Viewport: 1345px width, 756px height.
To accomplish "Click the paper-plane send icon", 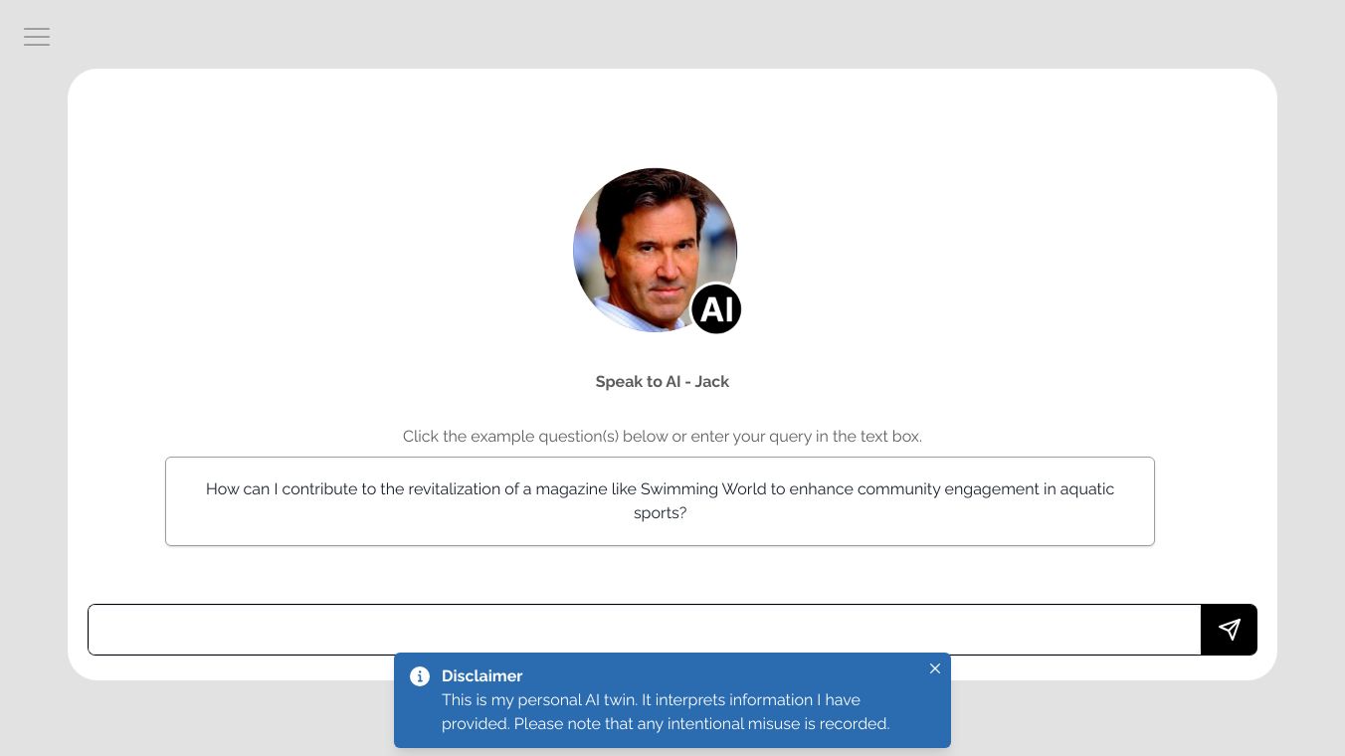I will 1229,630.
